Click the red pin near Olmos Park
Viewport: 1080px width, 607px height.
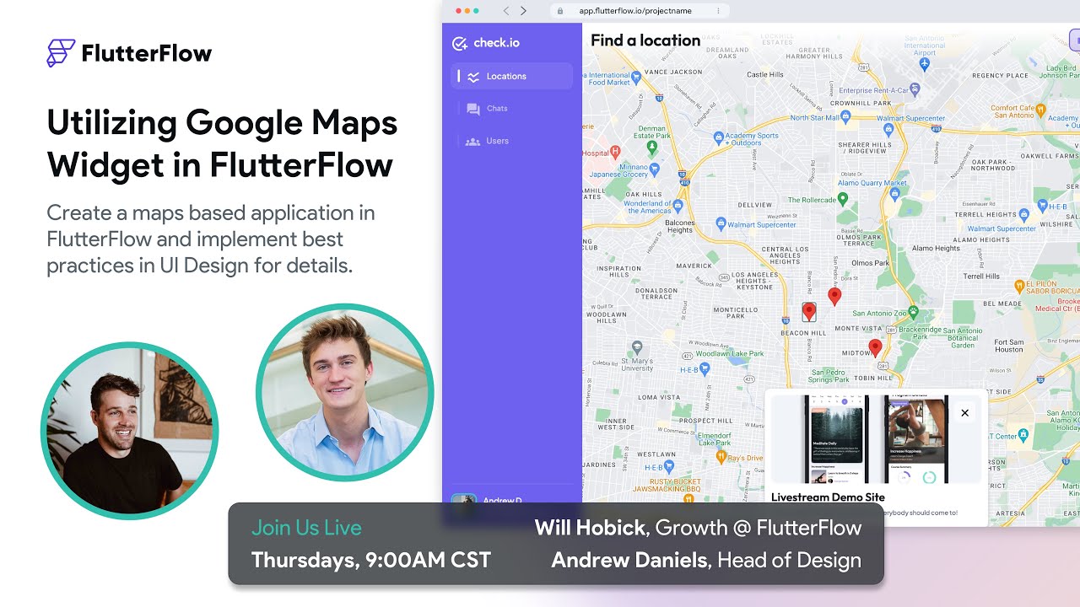coord(834,296)
